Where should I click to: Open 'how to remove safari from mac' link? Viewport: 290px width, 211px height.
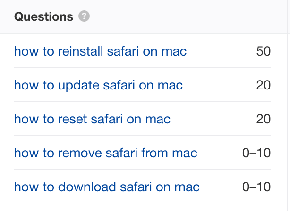(x=105, y=153)
